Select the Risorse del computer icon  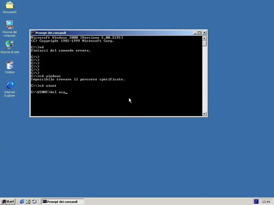[x=10, y=29]
